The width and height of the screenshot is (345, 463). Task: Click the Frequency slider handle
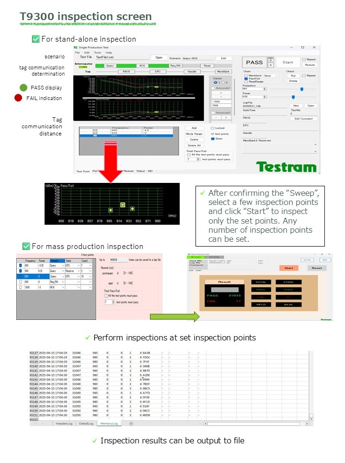point(302,89)
